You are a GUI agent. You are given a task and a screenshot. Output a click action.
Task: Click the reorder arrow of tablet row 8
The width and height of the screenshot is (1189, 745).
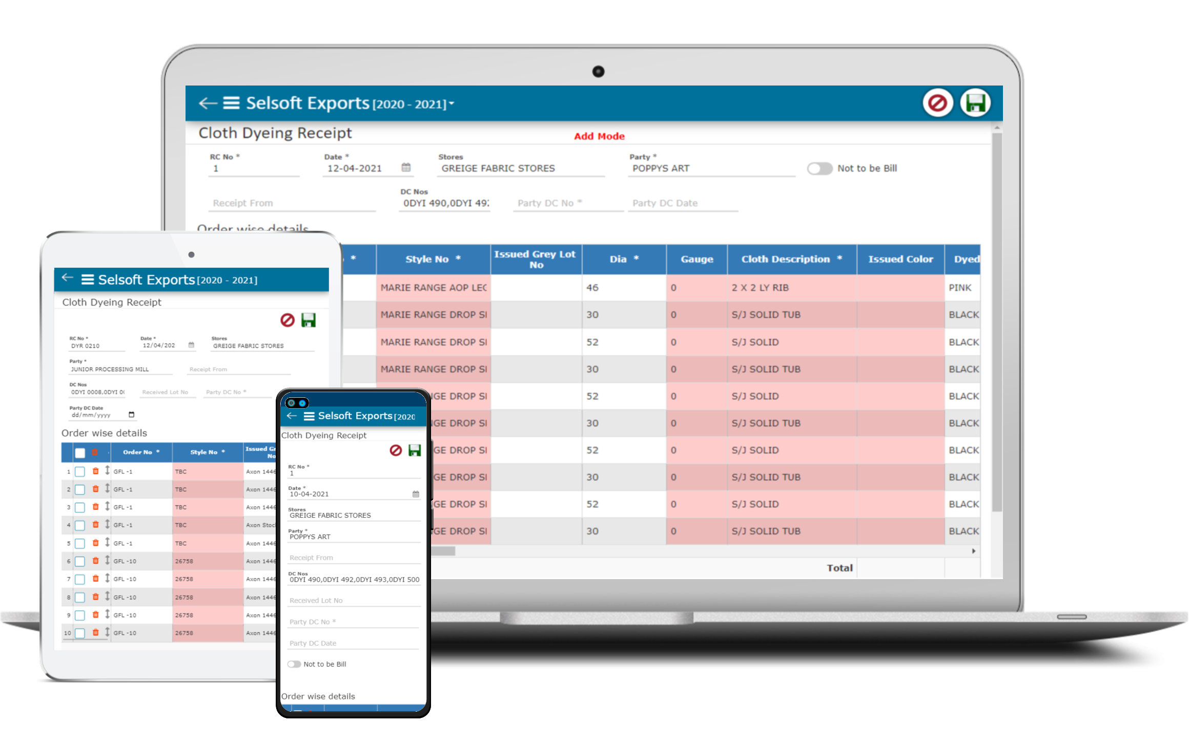[x=107, y=597]
